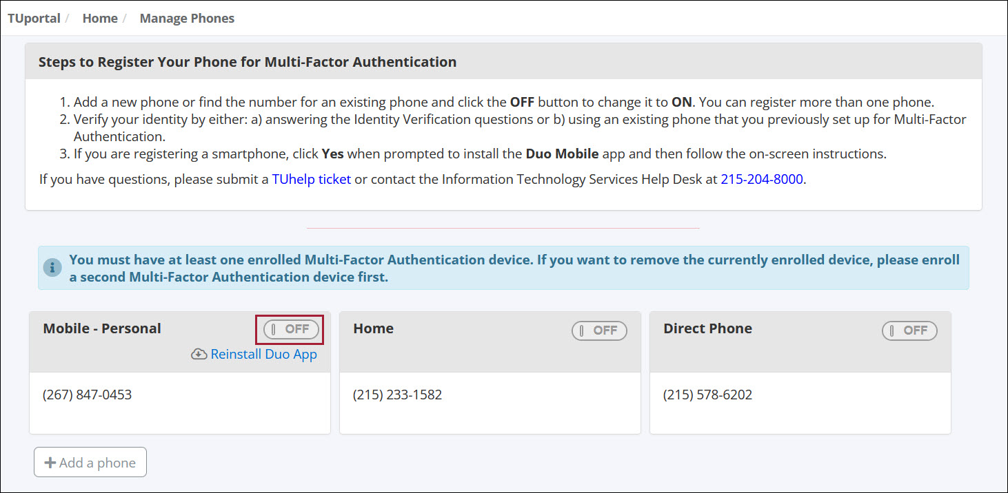Click the Mobile - Personal card heading
This screenshot has width=1008, height=493.
pos(102,328)
